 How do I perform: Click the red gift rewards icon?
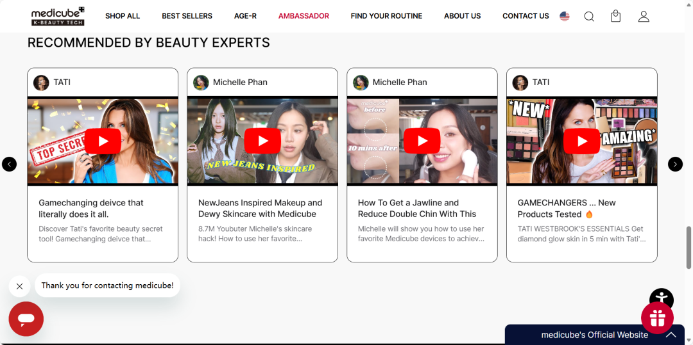(657, 318)
